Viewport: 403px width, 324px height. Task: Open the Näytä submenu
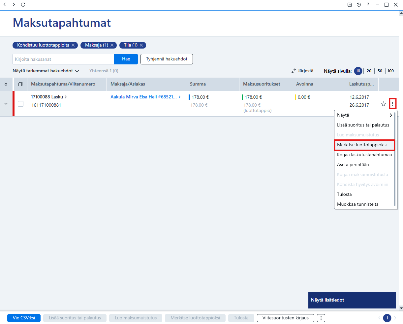(x=364, y=115)
